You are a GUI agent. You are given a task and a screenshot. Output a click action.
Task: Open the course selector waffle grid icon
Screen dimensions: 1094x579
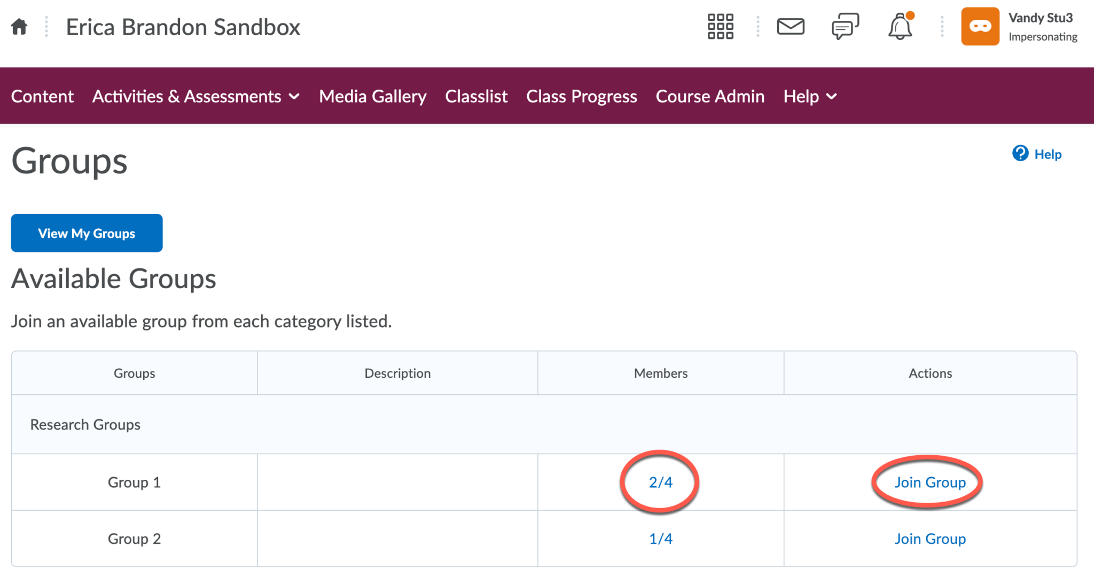point(720,26)
